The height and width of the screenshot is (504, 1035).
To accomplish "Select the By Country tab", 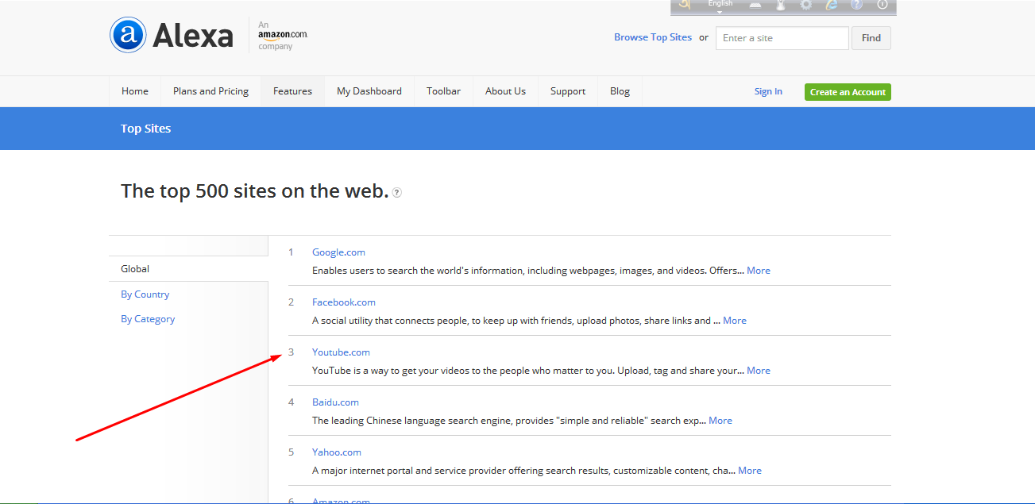I will 145,294.
